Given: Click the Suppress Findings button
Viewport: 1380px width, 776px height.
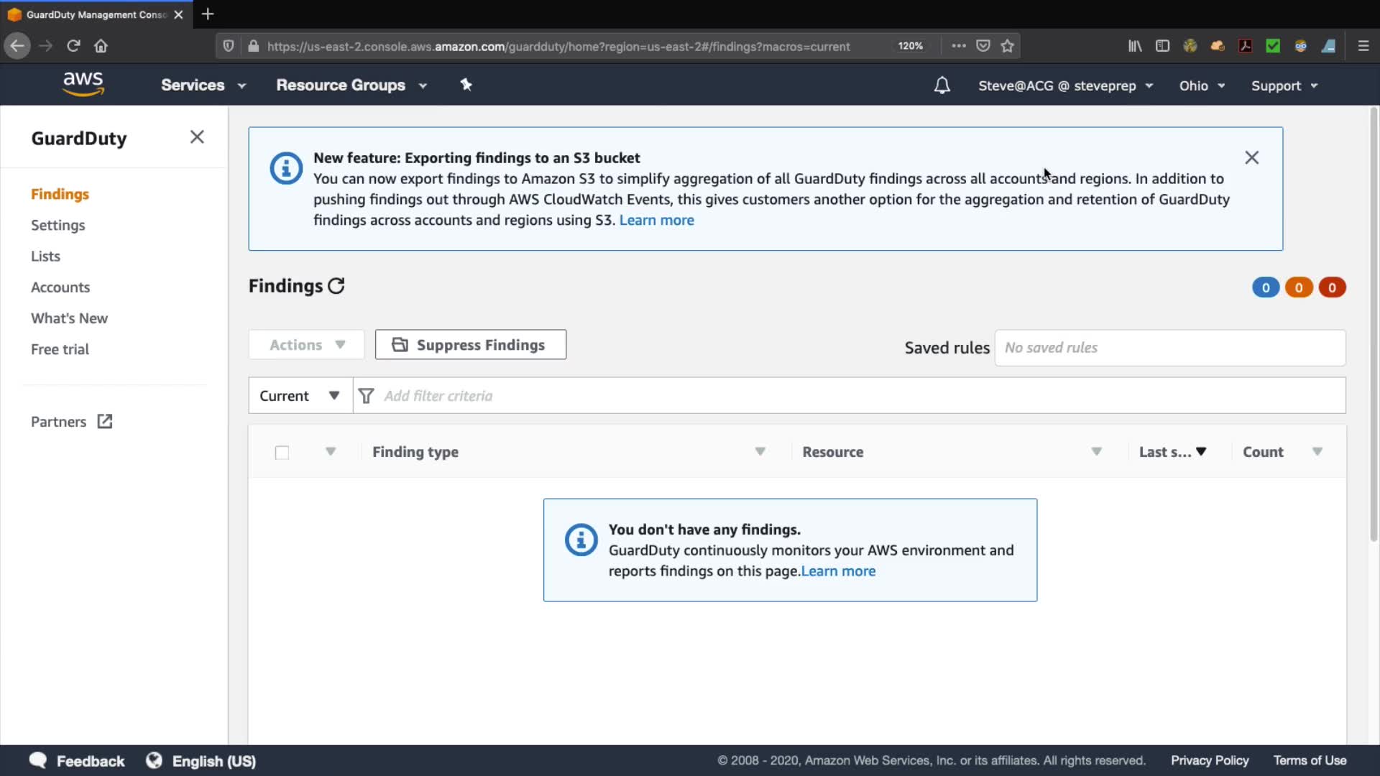Looking at the screenshot, I should 470,345.
